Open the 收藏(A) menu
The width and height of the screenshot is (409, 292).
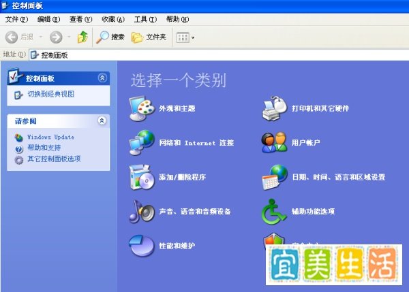point(113,19)
